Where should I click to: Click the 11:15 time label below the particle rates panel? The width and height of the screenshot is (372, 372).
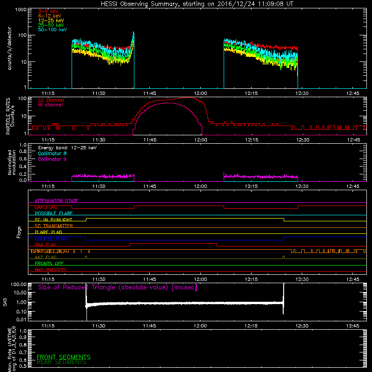coord(48,140)
